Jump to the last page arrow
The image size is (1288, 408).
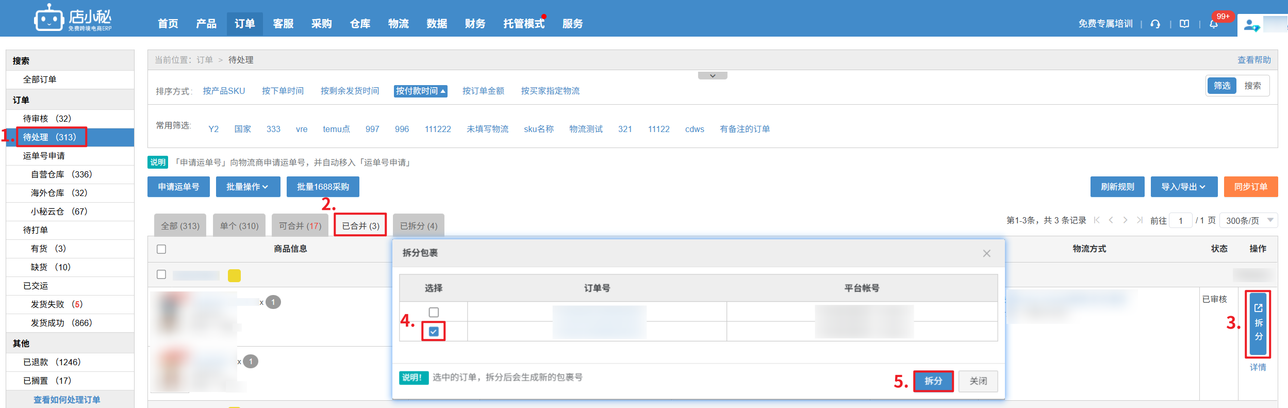[x=1140, y=220]
